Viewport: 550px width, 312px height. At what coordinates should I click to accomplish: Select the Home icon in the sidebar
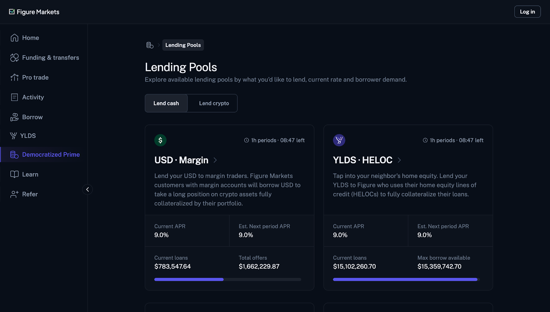(x=14, y=38)
